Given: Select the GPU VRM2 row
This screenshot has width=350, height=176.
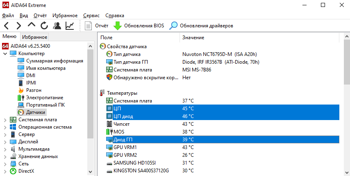Looking at the screenshot, I should coord(223,155).
